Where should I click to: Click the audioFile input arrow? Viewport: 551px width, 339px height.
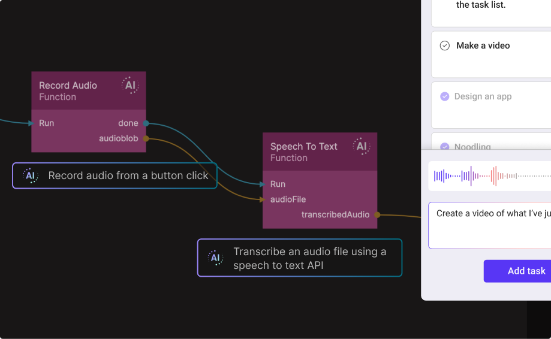pos(262,199)
